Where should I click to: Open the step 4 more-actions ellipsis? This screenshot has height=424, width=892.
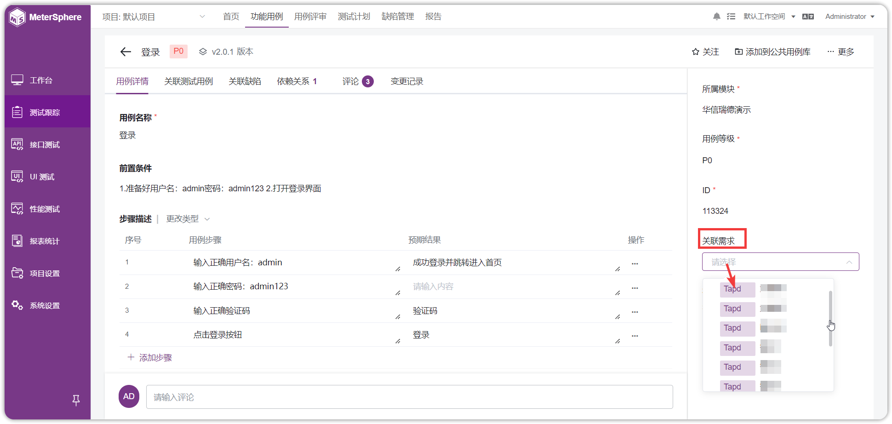tap(635, 336)
